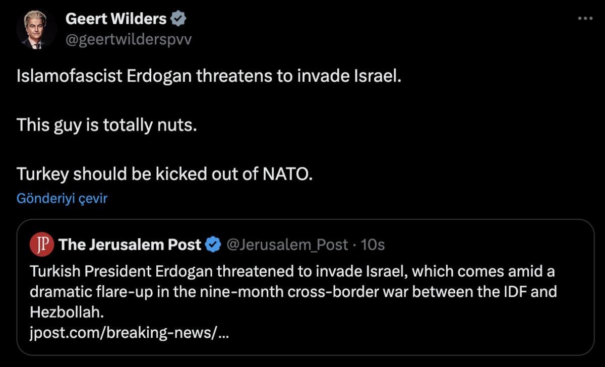Open the @geertwilderspvv handle link
Viewport: 605px width, 367px height.
click(129, 39)
